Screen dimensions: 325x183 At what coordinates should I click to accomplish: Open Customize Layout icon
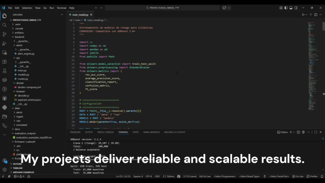coord(281,8)
